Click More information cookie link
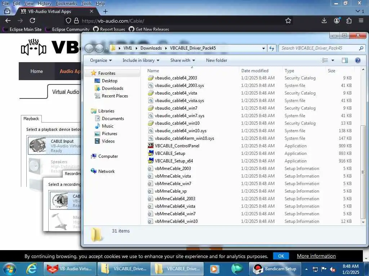 click(316, 256)
